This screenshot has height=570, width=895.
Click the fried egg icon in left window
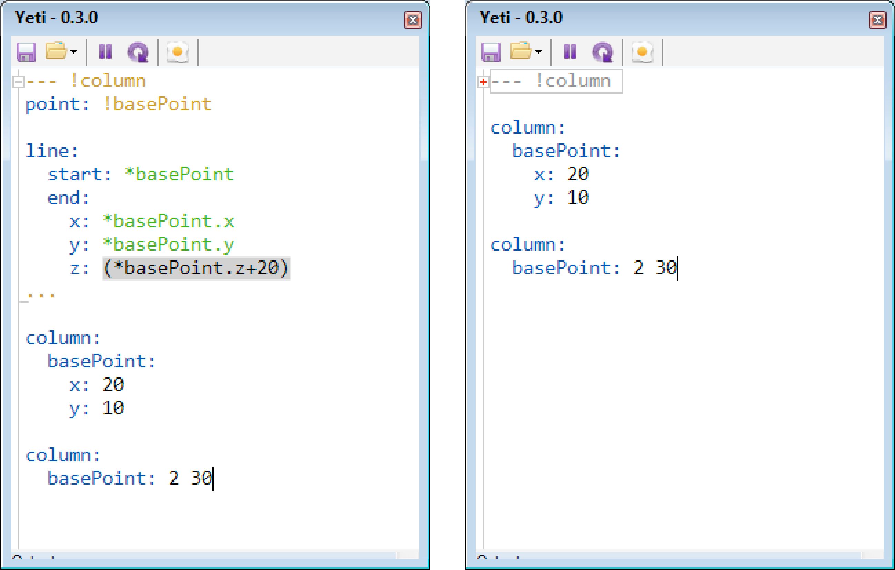pos(178,52)
